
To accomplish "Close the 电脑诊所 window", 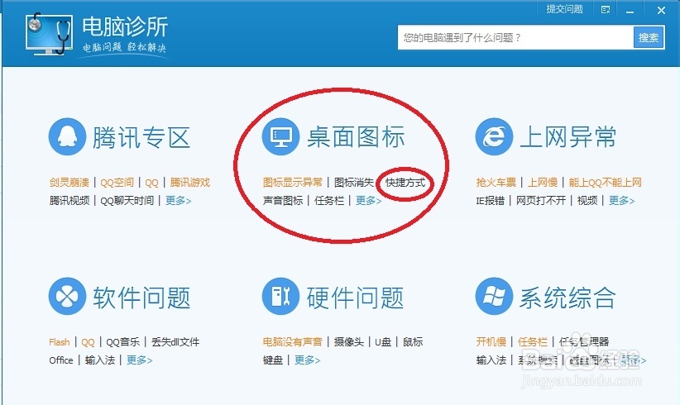I will coord(661,10).
